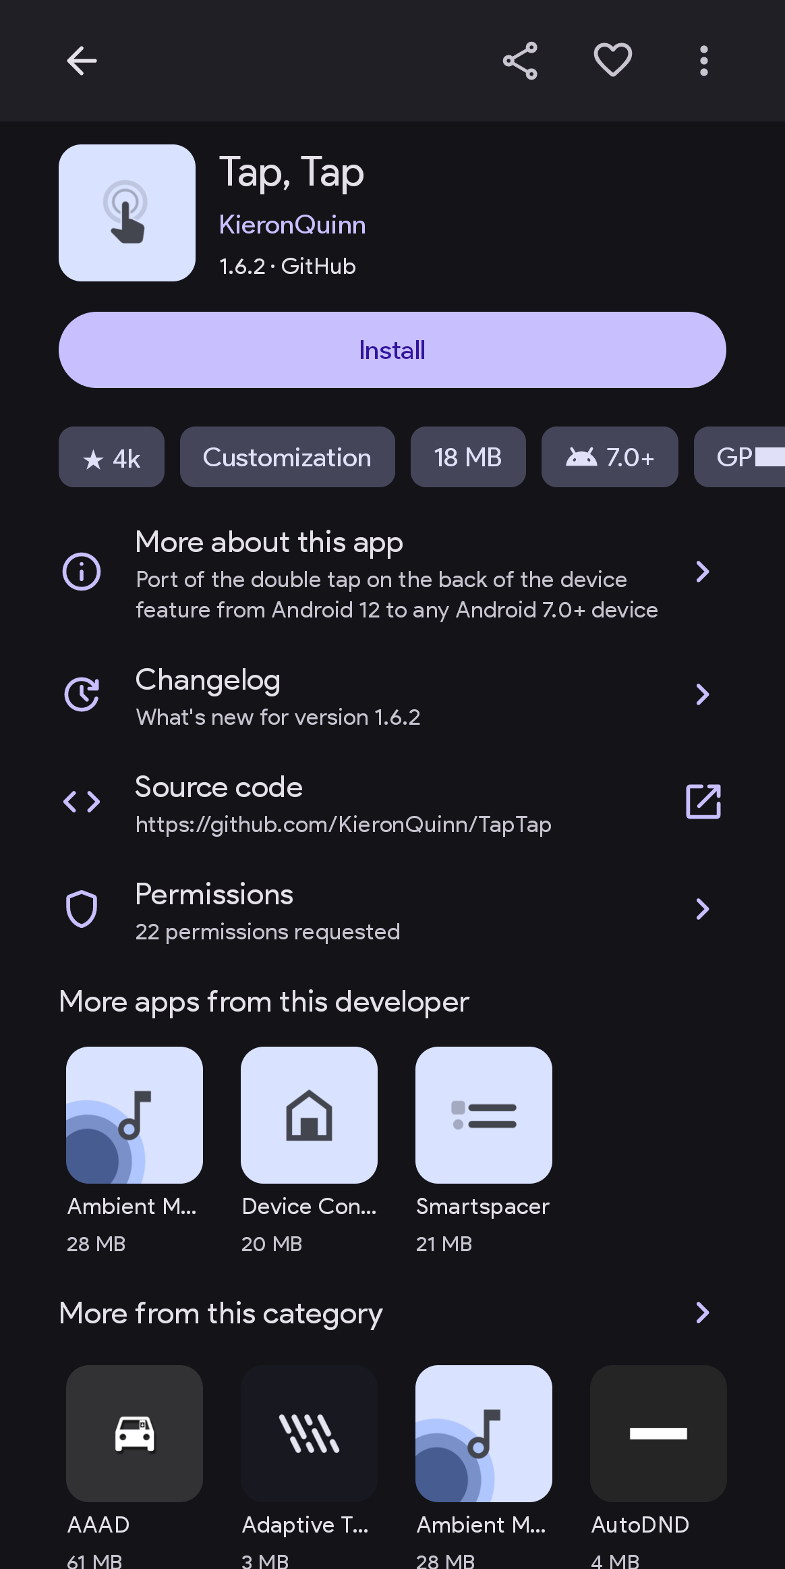This screenshot has width=785, height=1569.
Task: Open AAAD app icon
Action: click(134, 1433)
